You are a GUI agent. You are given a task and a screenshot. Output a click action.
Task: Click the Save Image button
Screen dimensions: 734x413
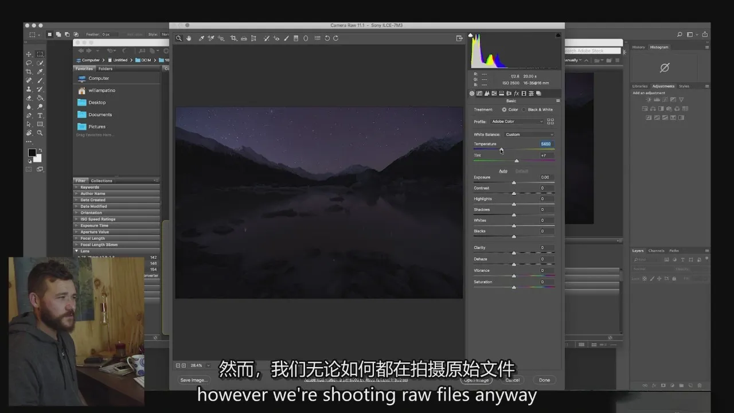pos(194,380)
